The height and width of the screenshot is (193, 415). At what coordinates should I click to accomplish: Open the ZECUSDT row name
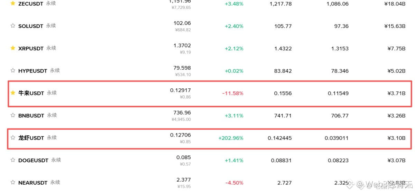pyautogui.click(x=31, y=3)
